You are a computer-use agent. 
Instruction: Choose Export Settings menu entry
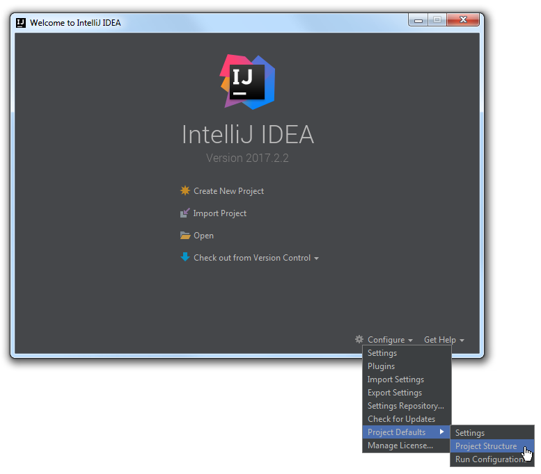pyautogui.click(x=395, y=393)
